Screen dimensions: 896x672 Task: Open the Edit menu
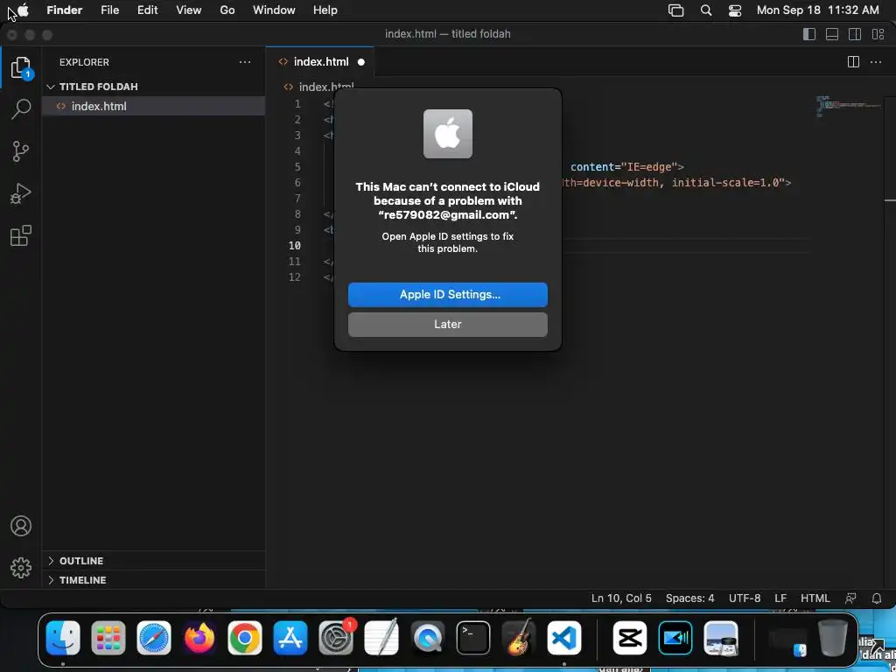tap(147, 10)
